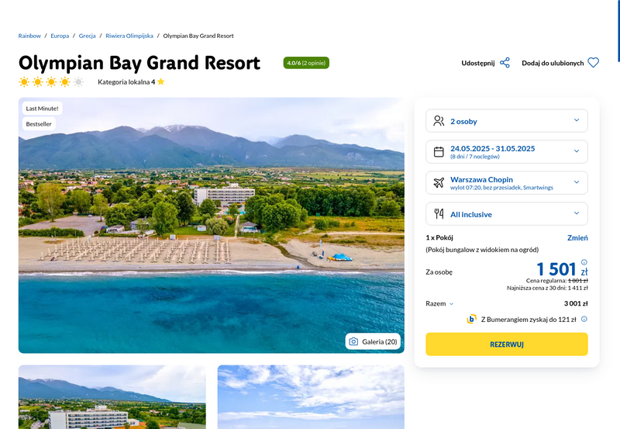Open the date range 24.05.2025 - 31.05.2025 dropdown

pos(507,151)
